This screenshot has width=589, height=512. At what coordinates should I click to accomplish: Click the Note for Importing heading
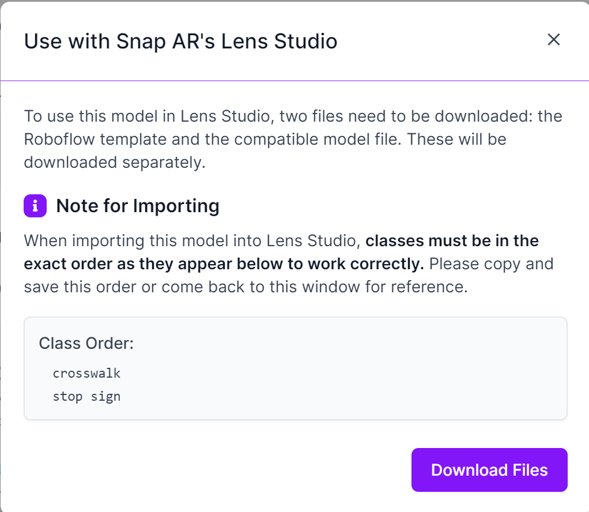[x=138, y=206]
